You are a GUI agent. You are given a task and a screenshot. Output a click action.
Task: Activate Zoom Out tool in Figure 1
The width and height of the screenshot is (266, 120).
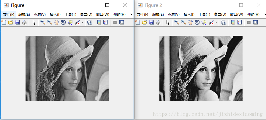(50, 22)
